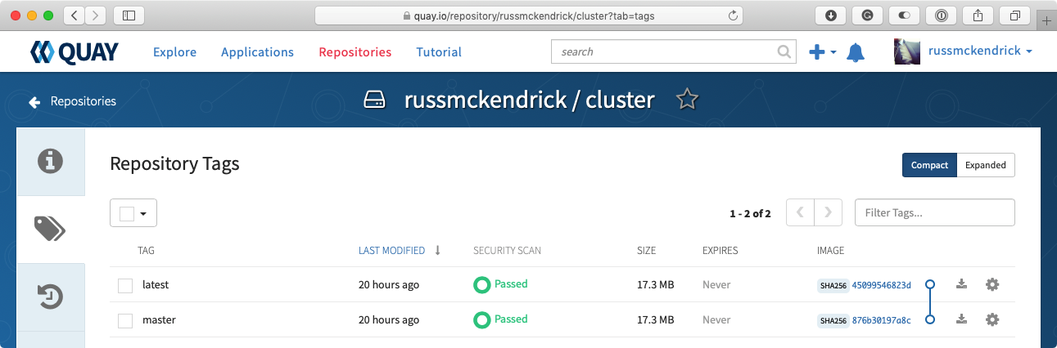The image size is (1057, 348).
Task: Go to previous page of tags
Action: (800, 212)
